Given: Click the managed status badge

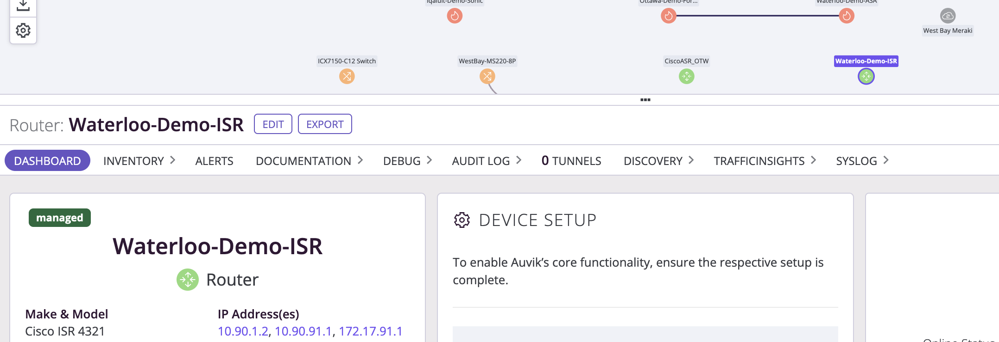Looking at the screenshot, I should 60,218.
